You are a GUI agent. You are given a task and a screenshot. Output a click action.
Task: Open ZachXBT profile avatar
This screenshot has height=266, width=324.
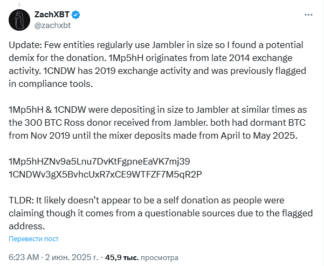coord(19,20)
